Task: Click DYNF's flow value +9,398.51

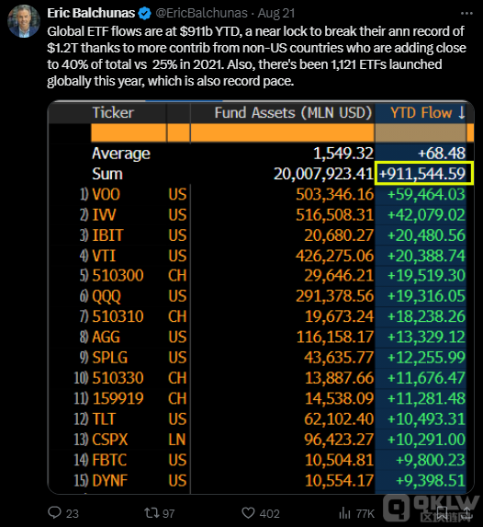Action: [431, 481]
